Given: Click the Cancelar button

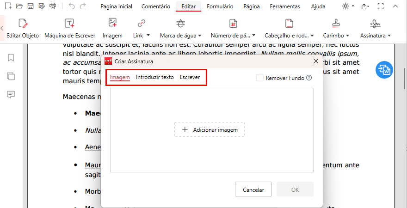Looking at the screenshot, I should pyautogui.click(x=253, y=189).
